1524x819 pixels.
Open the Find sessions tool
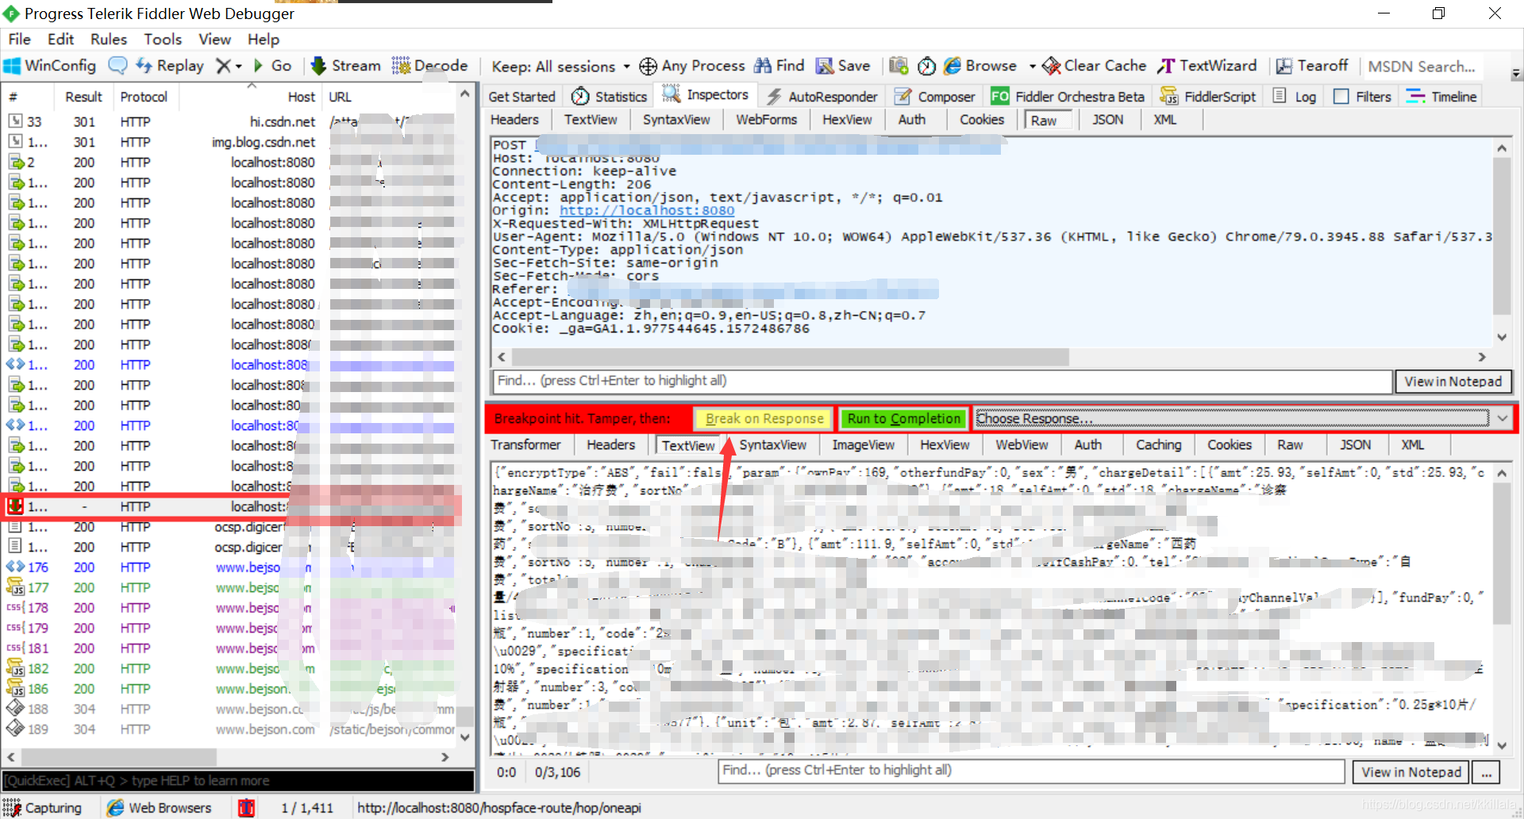(x=779, y=66)
